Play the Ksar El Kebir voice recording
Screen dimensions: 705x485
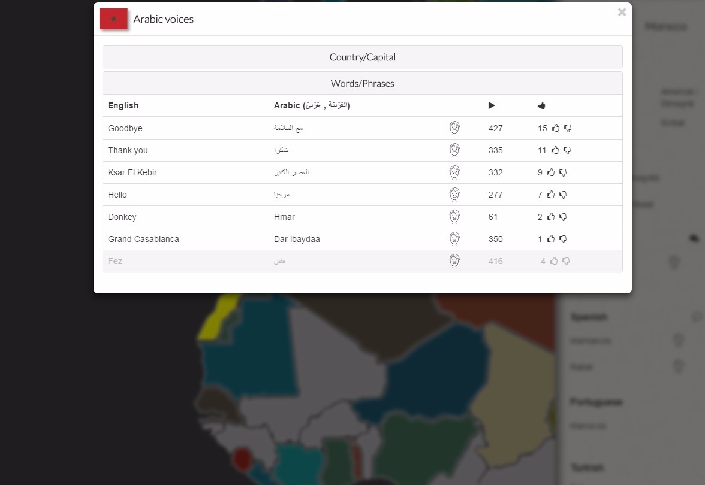[454, 172]
